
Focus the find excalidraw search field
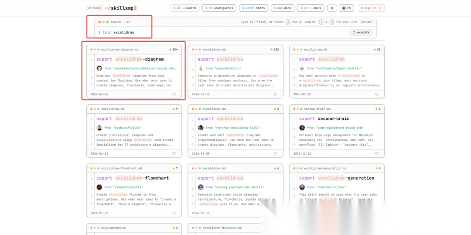point(222,32)
